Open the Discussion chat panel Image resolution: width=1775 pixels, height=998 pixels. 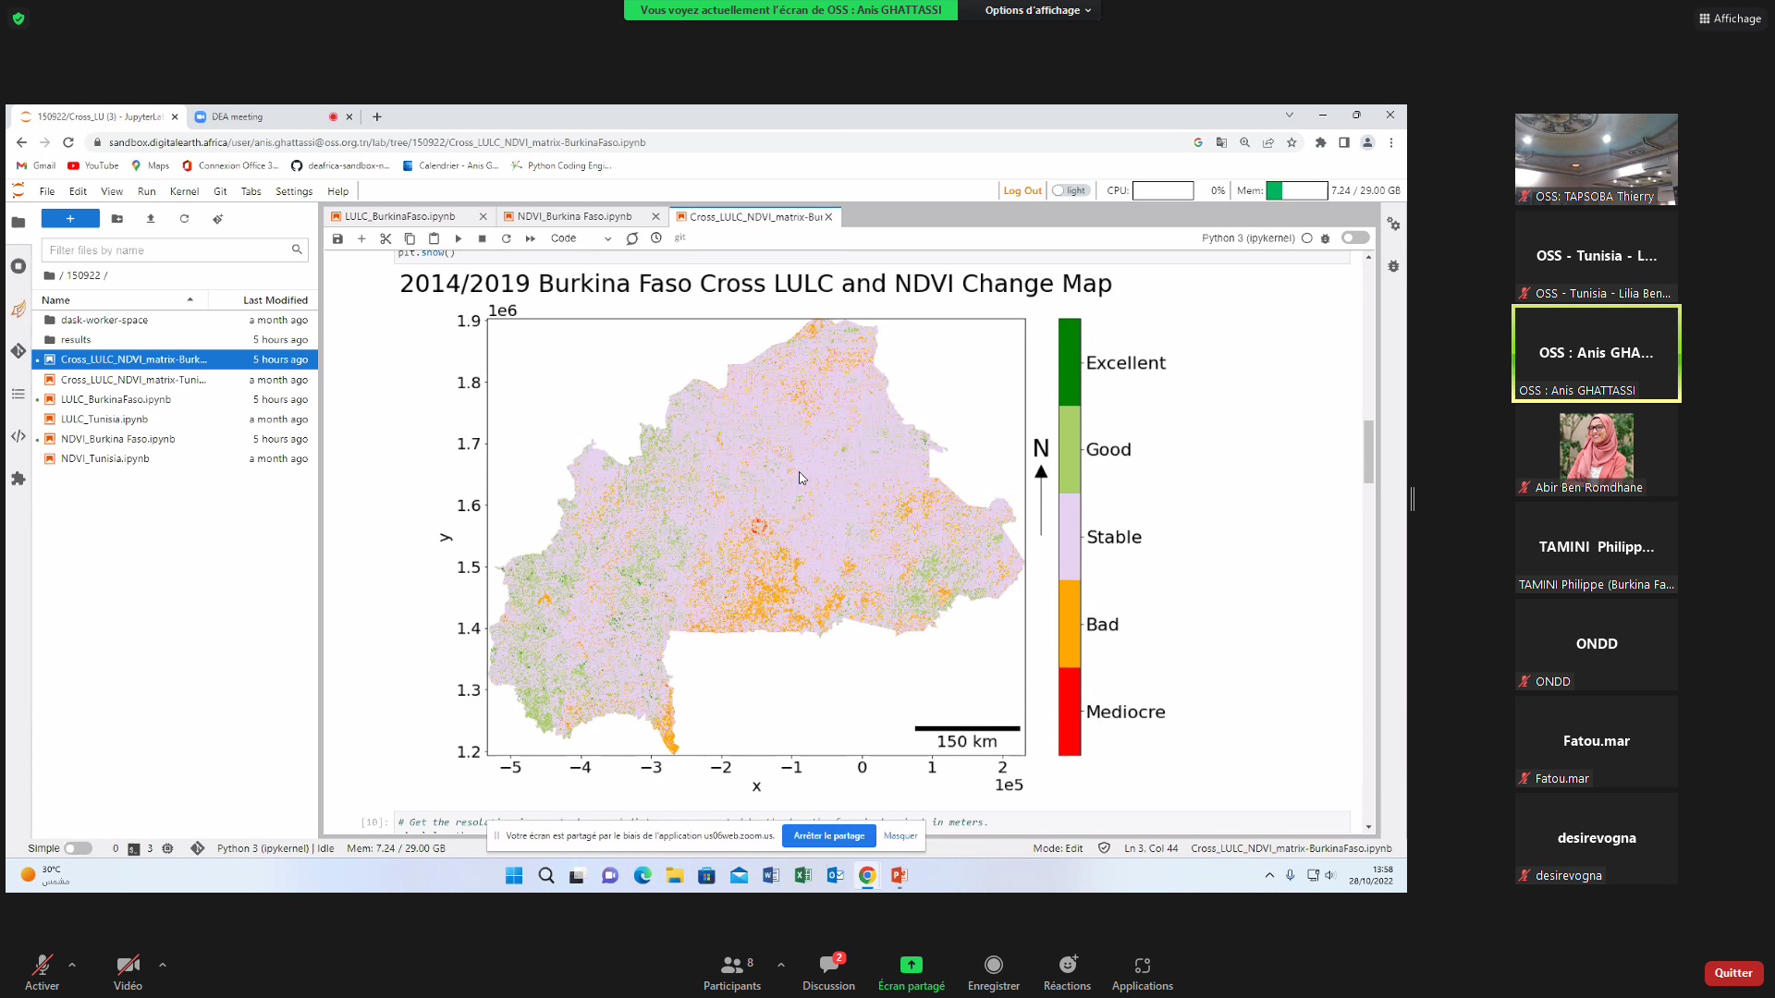(x=829, y=973)
